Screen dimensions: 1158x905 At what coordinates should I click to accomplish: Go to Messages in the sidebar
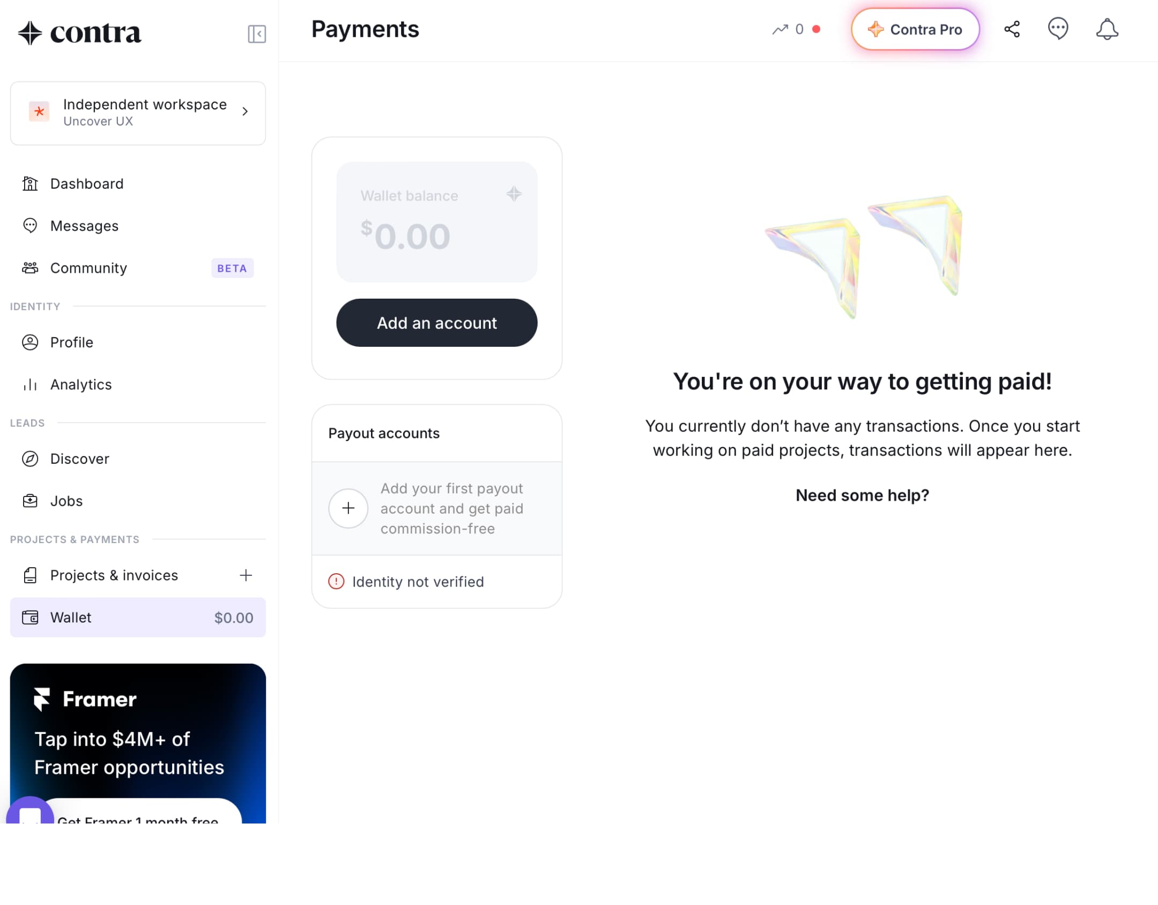click(138, 226)
